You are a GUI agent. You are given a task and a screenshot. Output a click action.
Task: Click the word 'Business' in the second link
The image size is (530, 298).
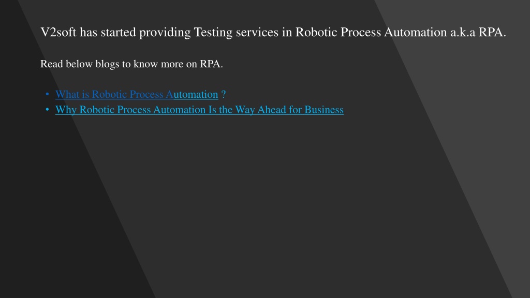tap(324, 110)
